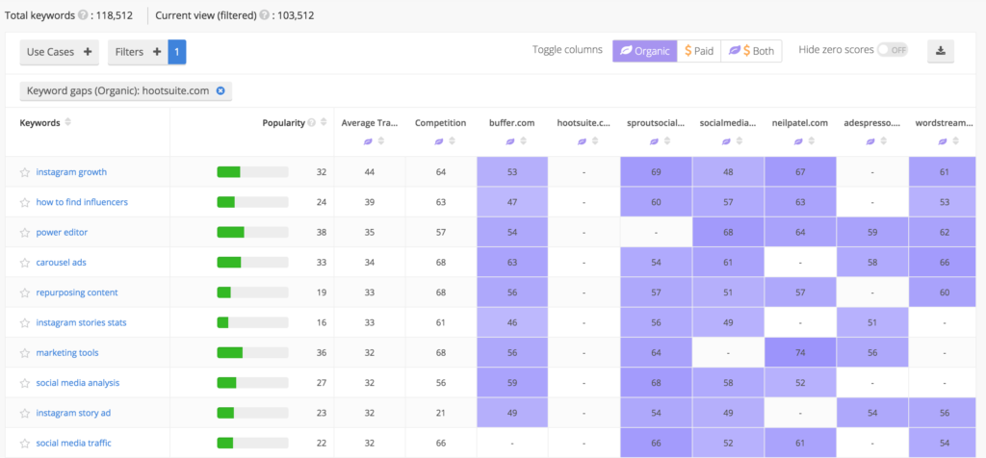Open 'instagram story ad' keyword link
Viewport: 986px width, 458px height.
(x=73, y=414)
